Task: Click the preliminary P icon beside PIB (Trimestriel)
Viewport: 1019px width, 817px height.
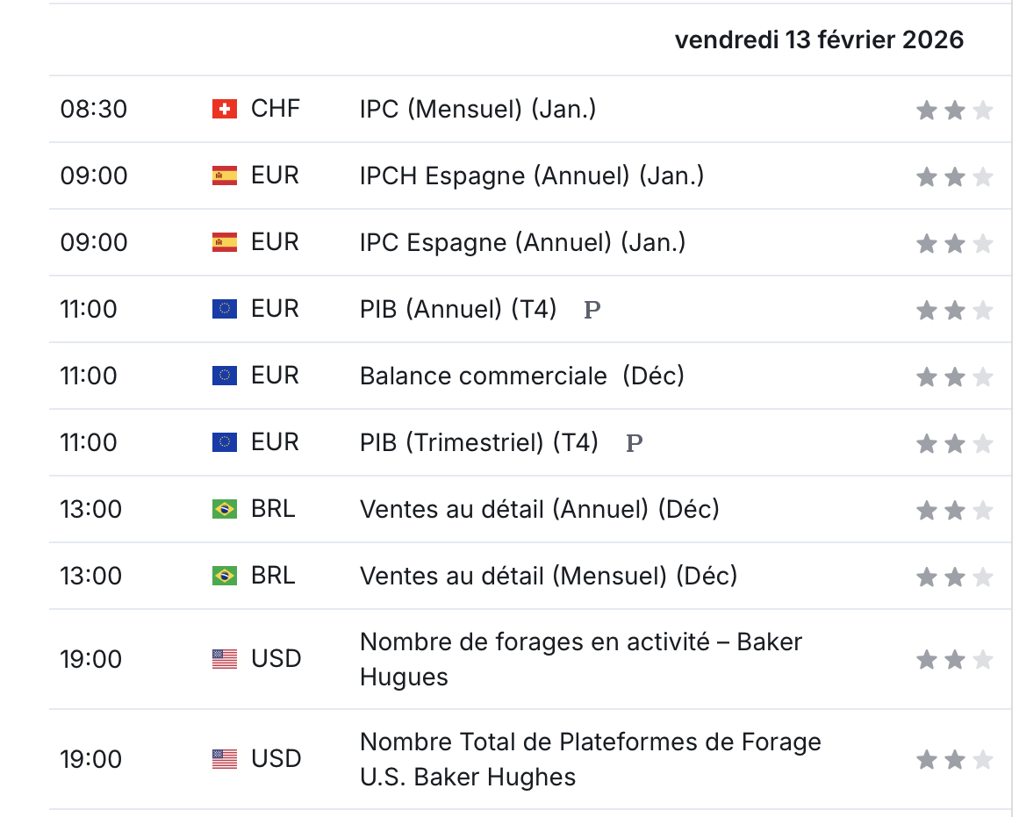Action: (635, 443)
